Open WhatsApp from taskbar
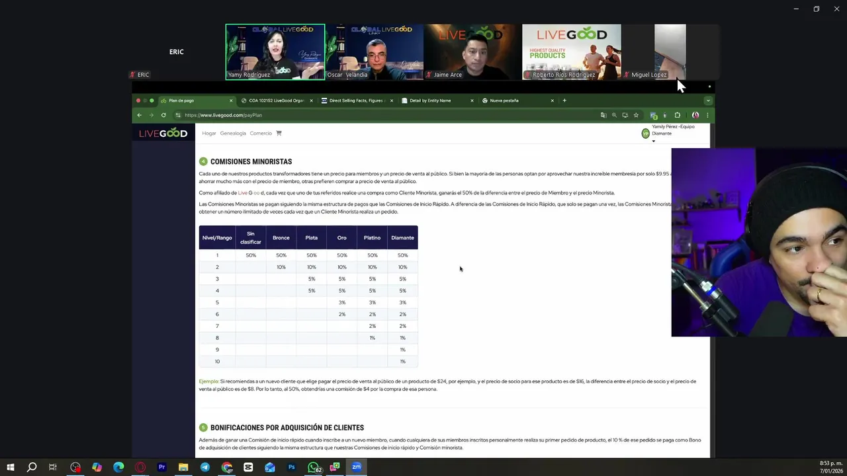 (x=314, y=467)
